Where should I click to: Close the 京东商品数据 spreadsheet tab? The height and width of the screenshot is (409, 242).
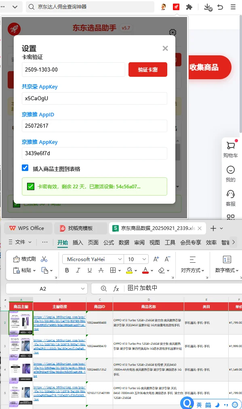pos(200,228)
